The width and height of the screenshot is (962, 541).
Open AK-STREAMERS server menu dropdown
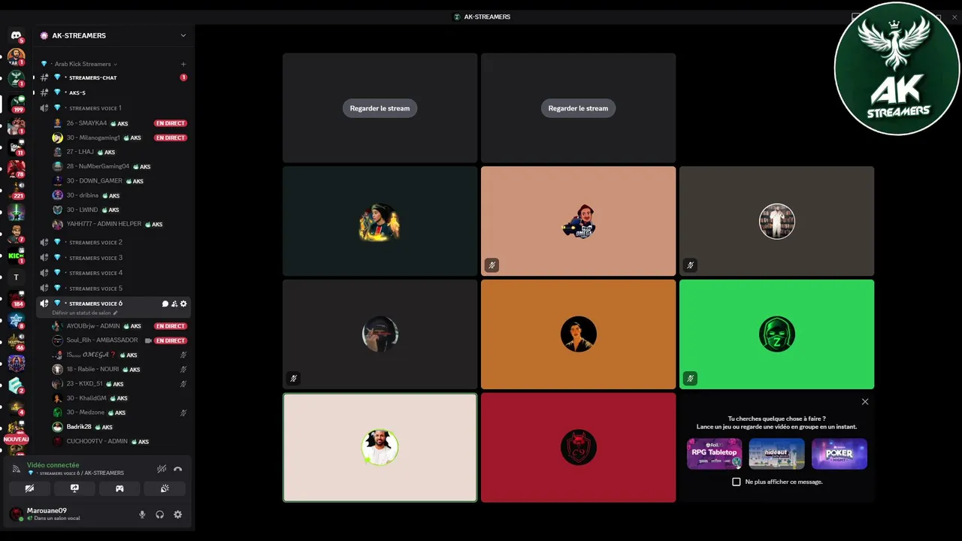pyautogui.click(x=183, y=35)
